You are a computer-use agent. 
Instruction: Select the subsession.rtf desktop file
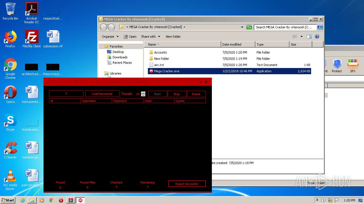(53, 39)
